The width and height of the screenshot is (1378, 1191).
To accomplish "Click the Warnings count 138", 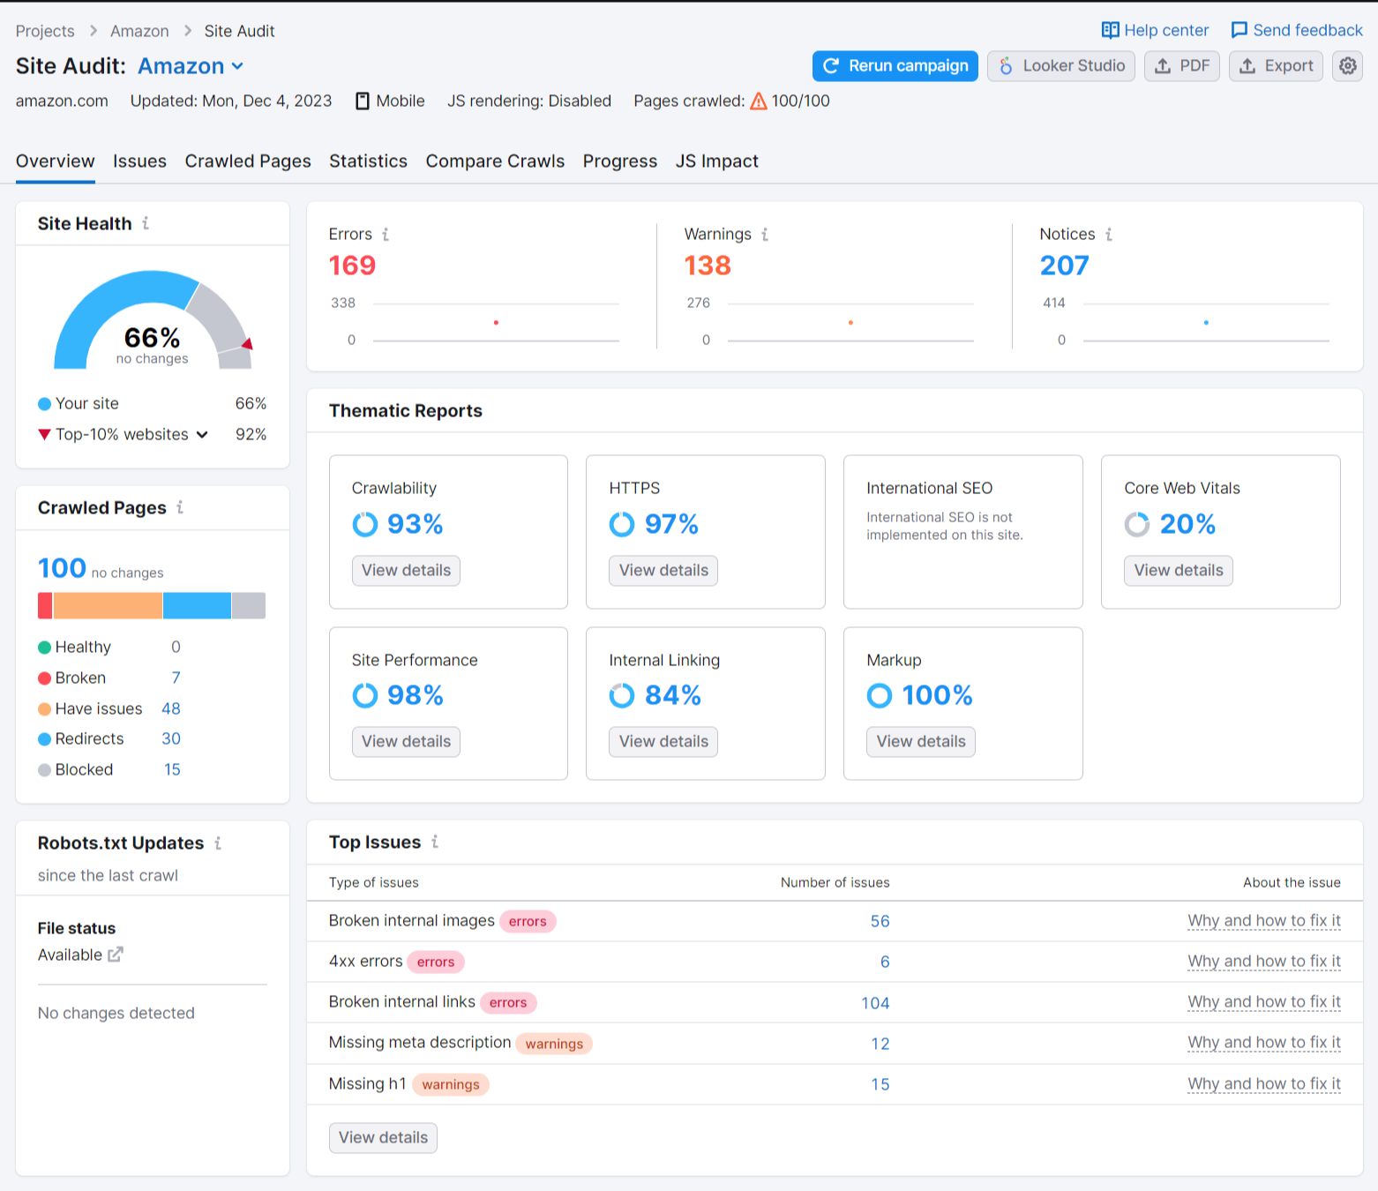I will click(x=708, y=266).
